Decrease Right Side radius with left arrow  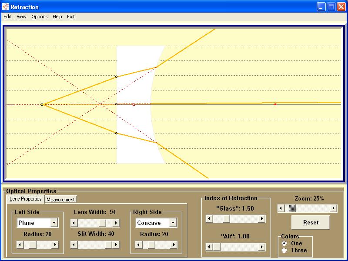click(139, 245)
